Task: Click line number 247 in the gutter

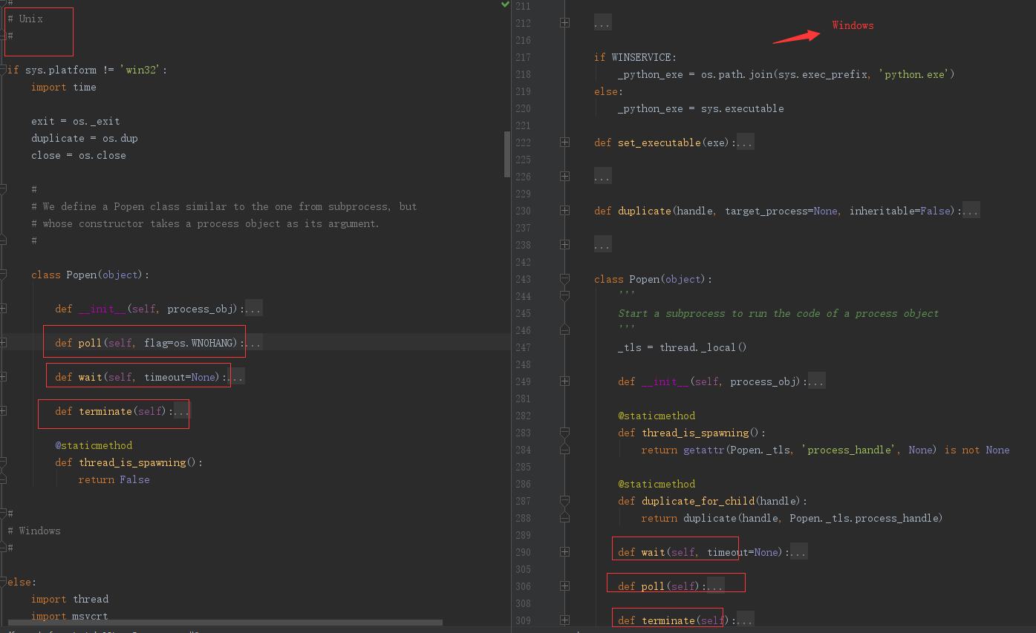Action: tap(523, 347)
